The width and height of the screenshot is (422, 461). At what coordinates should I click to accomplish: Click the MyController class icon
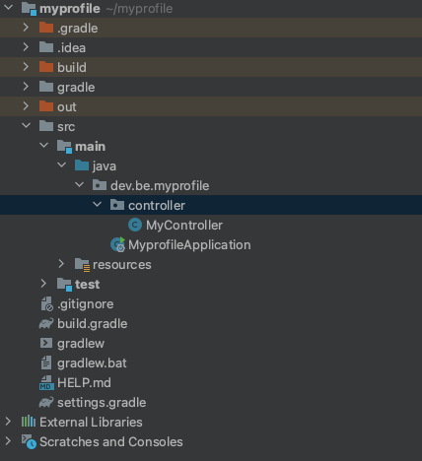click(135, 225)
